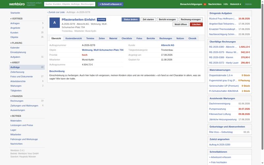Switch to the Rechnungen tab
The width and height of the screenshot is (264, 165).
point(166,38)
